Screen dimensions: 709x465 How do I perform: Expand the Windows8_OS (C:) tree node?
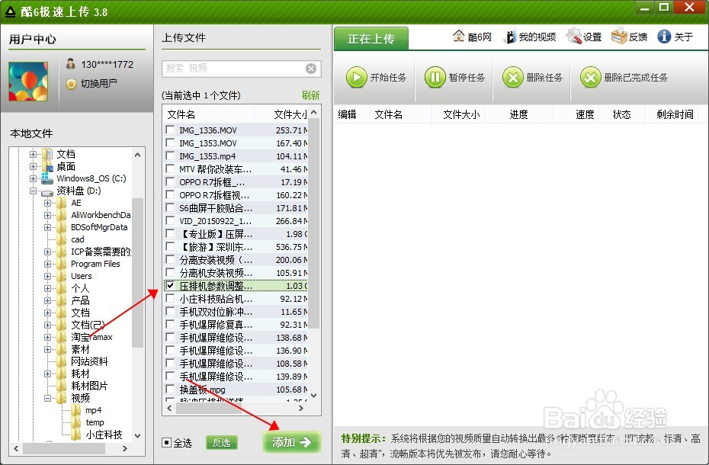coord(33,178)
